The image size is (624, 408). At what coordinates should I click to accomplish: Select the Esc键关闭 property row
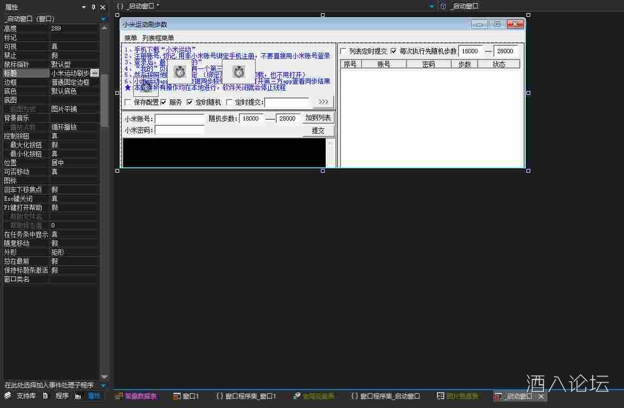(51, 198)
